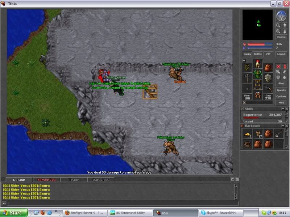Click the gold coins stack of 12
This screenshot has height=217, width=290.
(248, 134)
